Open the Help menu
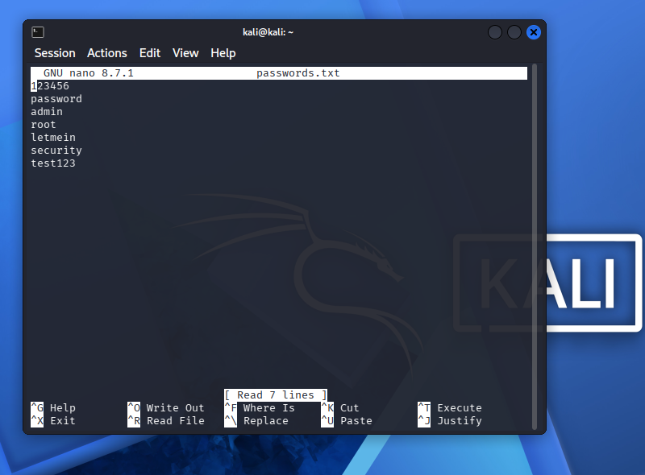Image resolution: width=645 pixels, height=475 pixels. click(223, 53)
